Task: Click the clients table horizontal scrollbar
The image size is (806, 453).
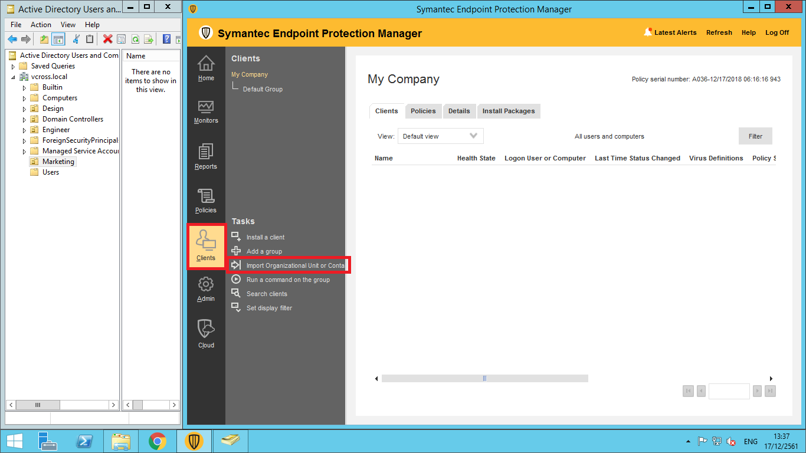Action: 484,379
